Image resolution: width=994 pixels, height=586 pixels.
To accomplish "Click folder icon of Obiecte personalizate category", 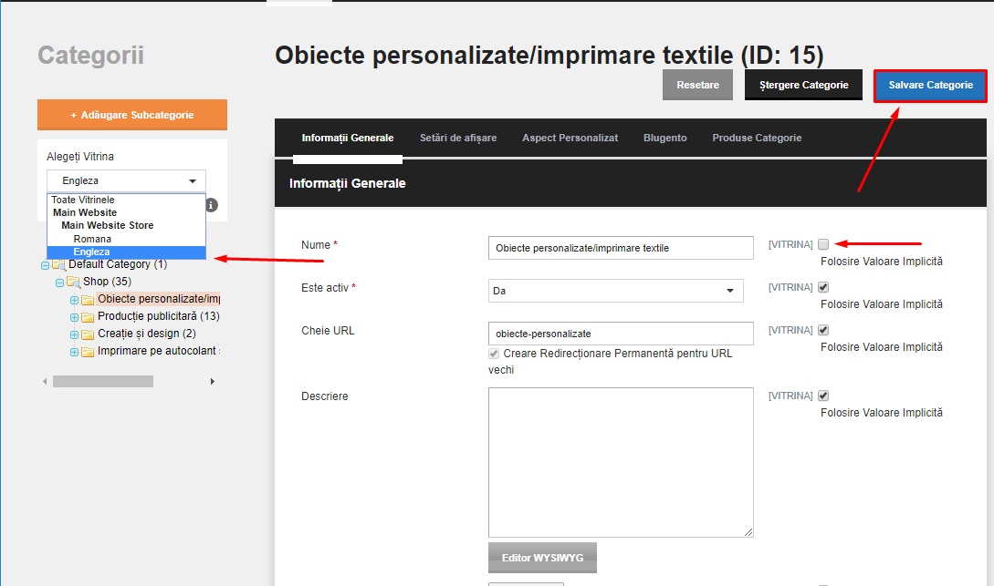I will click(x=88, y=299).
